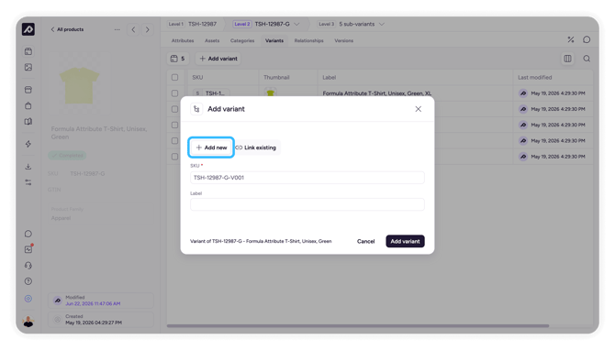
Task: Expand the Level 2 TSH-12987-G dropdown
Action: [296, 24]
